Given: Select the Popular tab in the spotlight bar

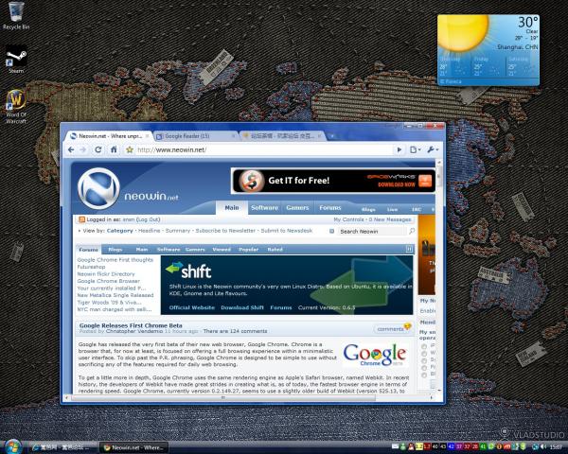Looking at the screenshot, I should coord(248,250).
